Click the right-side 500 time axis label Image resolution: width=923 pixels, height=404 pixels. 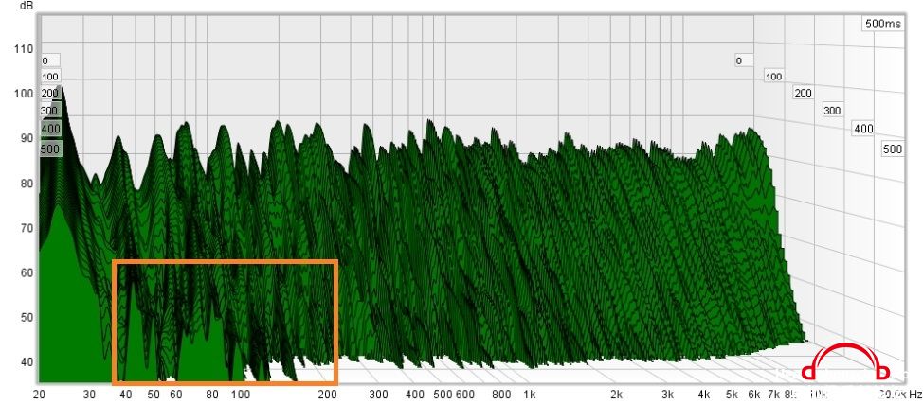click(893, 149)
